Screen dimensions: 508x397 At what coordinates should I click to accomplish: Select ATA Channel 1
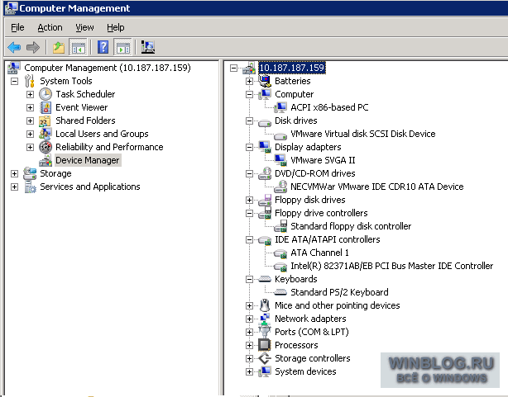click(319, 253)
